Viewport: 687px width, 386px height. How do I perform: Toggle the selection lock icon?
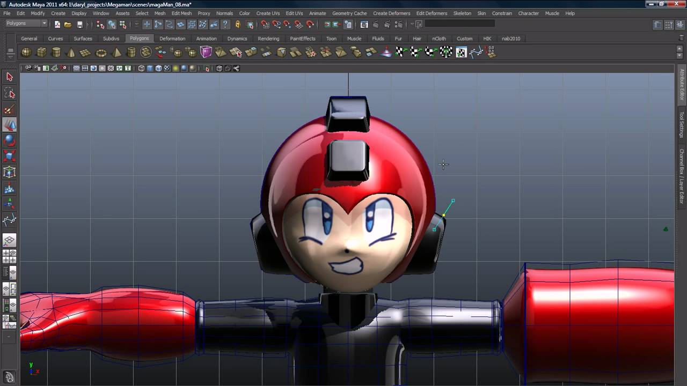238,24
